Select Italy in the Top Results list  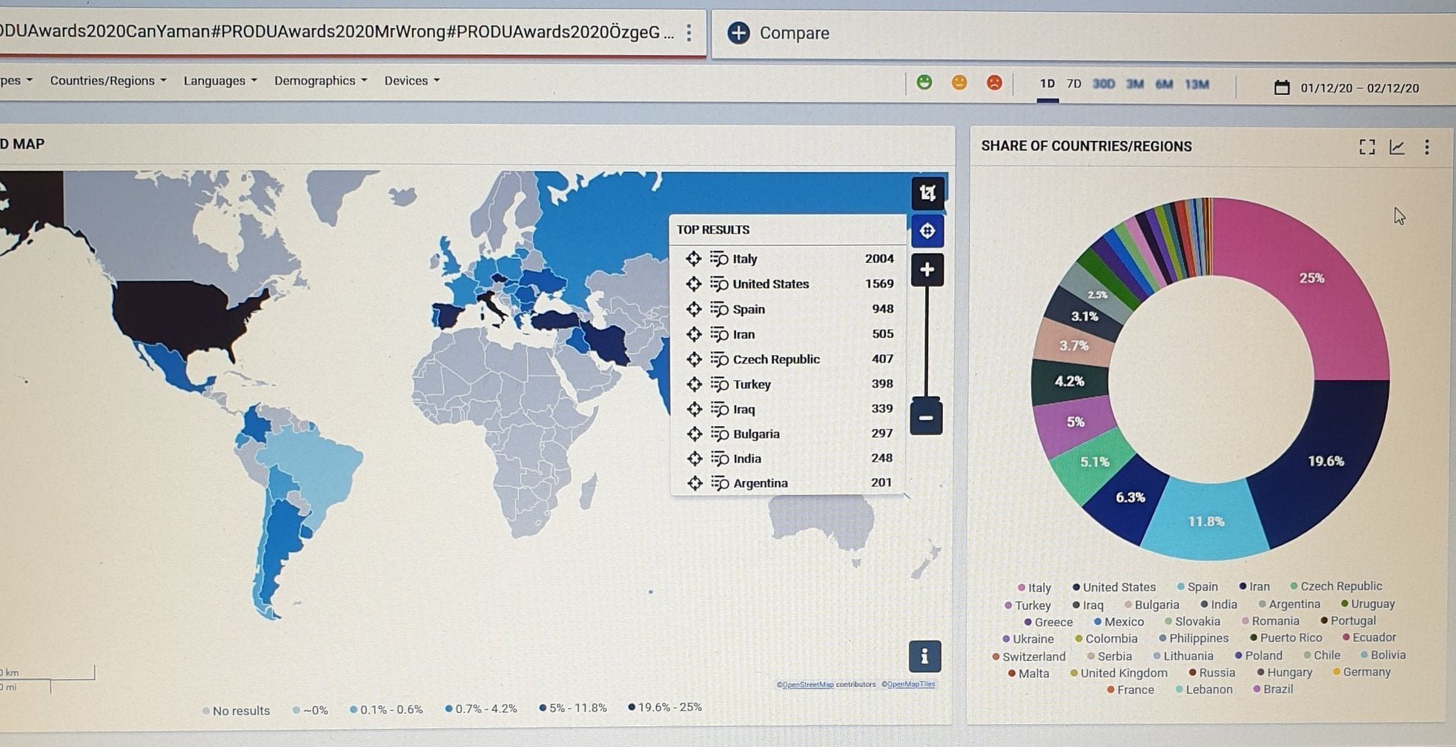tap(744, 259)
